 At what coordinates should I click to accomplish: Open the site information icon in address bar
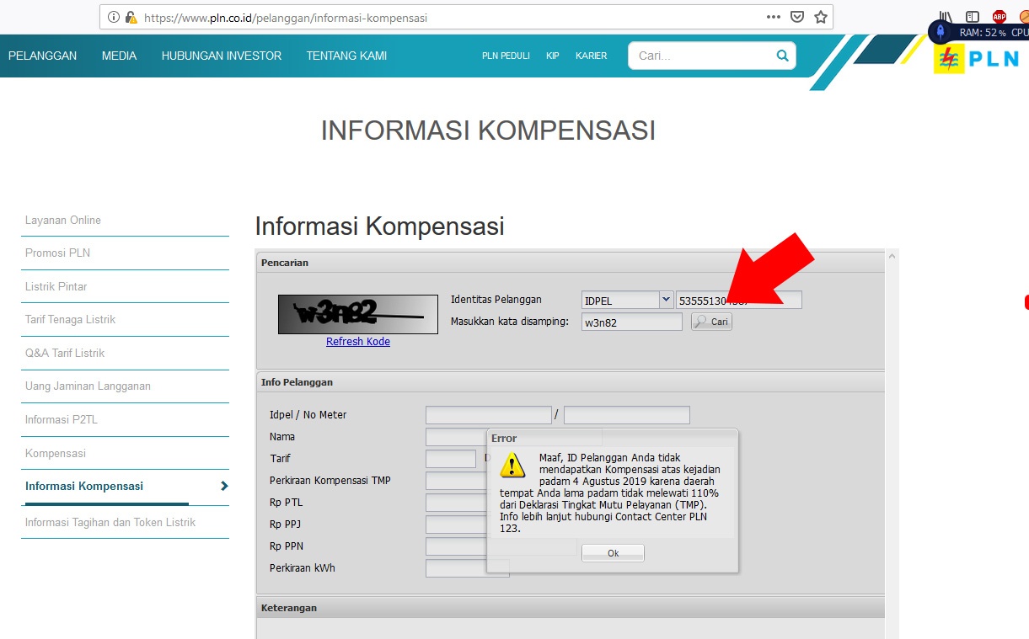[114, 17]
